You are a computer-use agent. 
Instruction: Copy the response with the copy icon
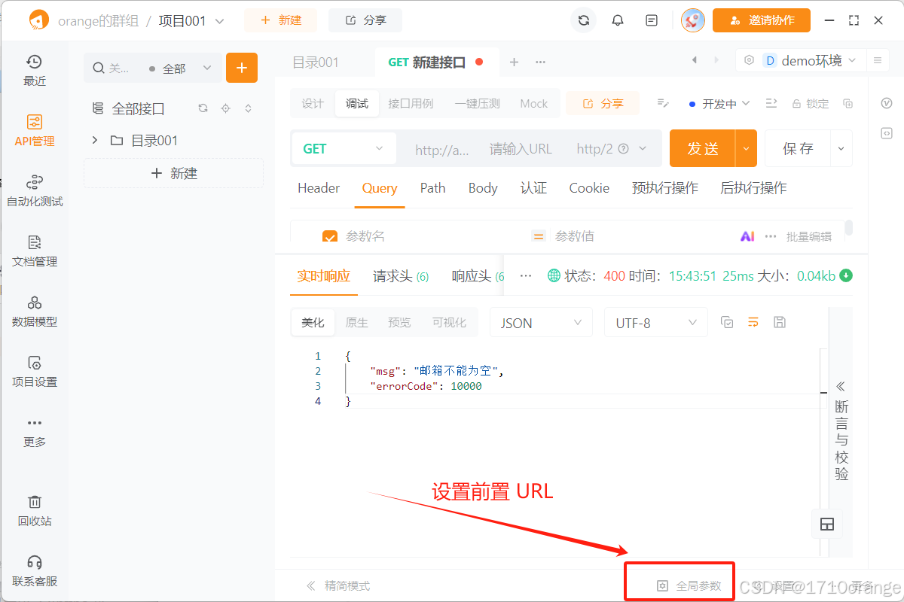tap(727, 322)
